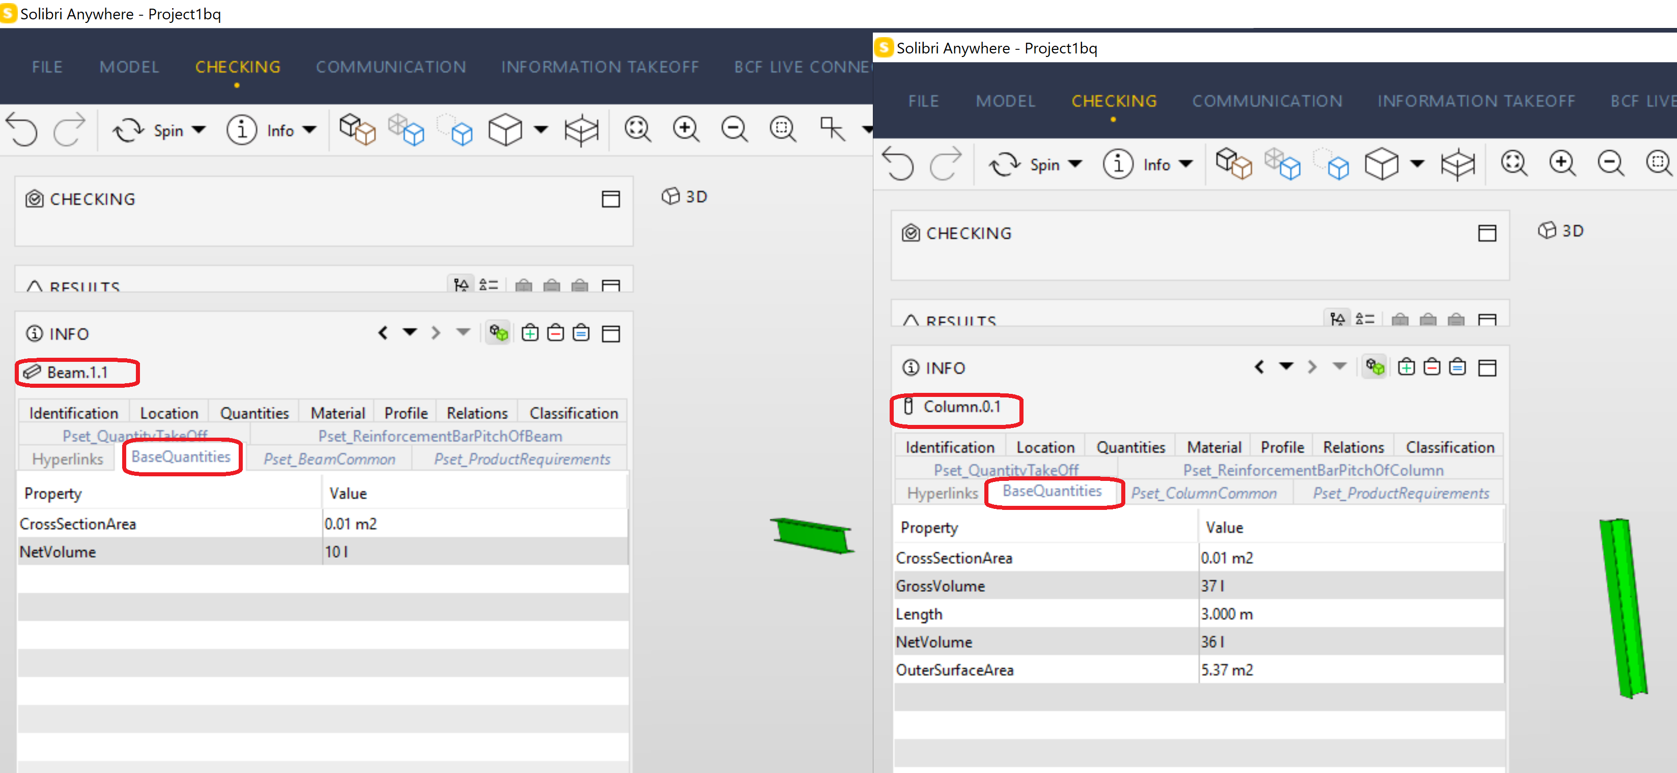Image resolution: width=1677 pixels, height=773 pixels.
Task: Switch to the CHECKING ribbon tab
Action: pos(238,66)
